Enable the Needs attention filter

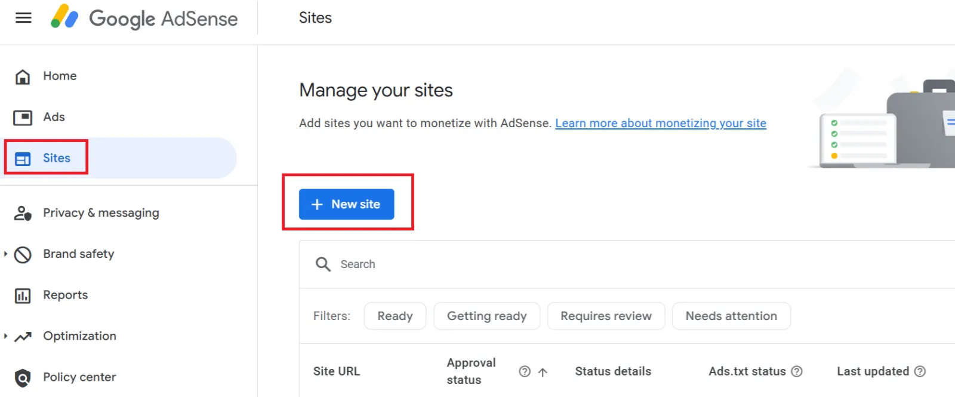(x=731, y=316)
